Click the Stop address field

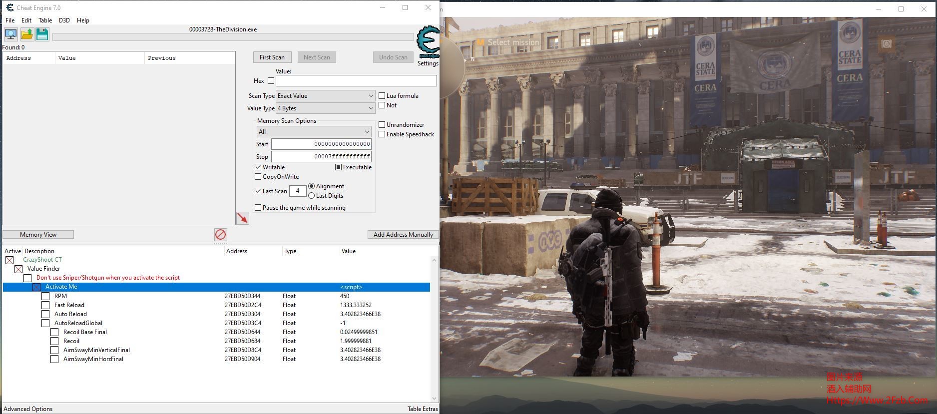tap(321, 156)
